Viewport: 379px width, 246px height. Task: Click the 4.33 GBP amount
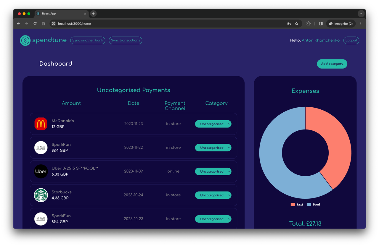[60, 198]
